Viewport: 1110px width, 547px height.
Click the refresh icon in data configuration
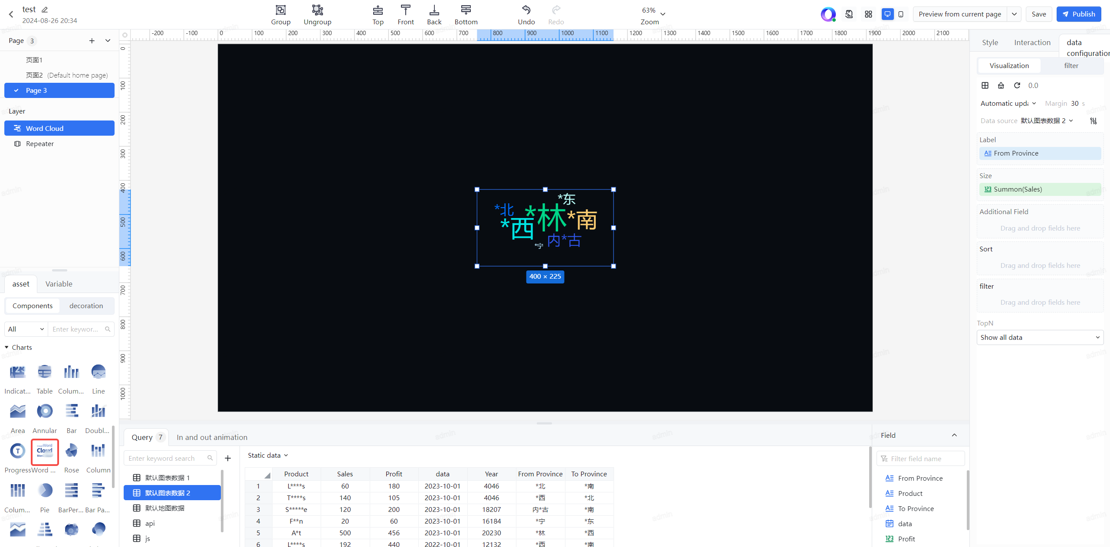tap(1017, 85)
